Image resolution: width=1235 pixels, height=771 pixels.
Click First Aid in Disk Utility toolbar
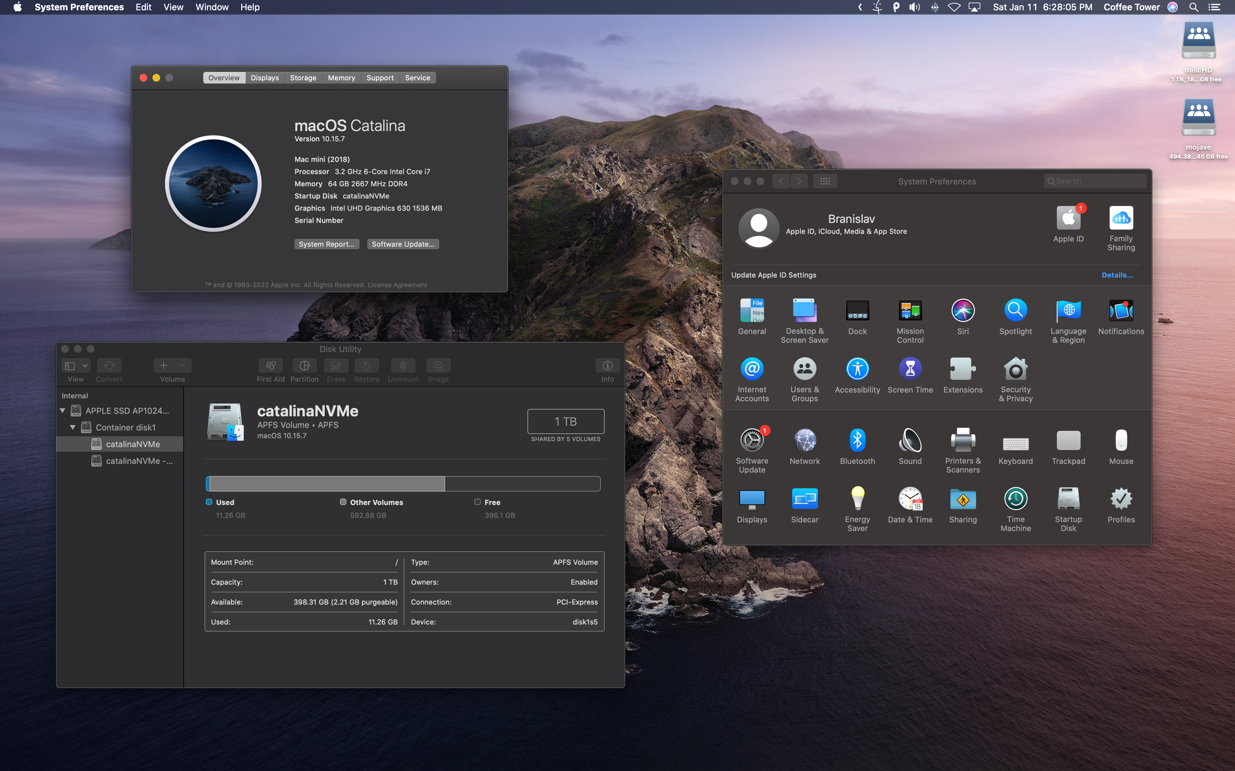(x=270, y=366)
